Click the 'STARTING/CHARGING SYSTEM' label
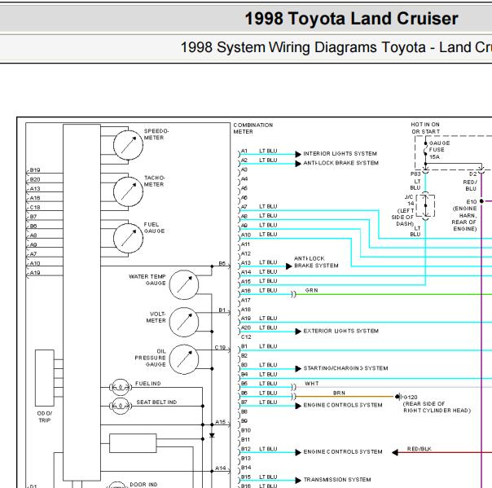This screenshot has width=492, height=488. pos(345,368)
